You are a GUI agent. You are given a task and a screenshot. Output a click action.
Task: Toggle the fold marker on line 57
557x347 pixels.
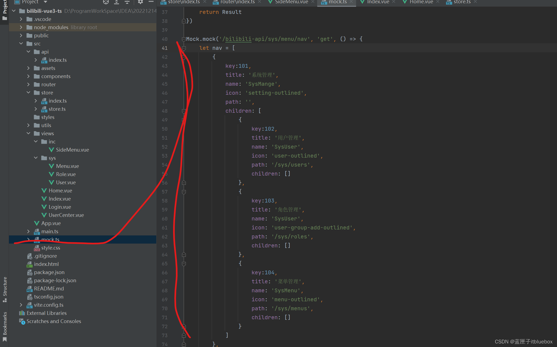[184, 192]
